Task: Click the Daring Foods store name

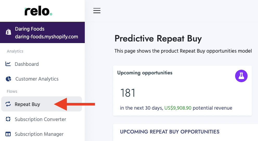Action: pos(30,29)
